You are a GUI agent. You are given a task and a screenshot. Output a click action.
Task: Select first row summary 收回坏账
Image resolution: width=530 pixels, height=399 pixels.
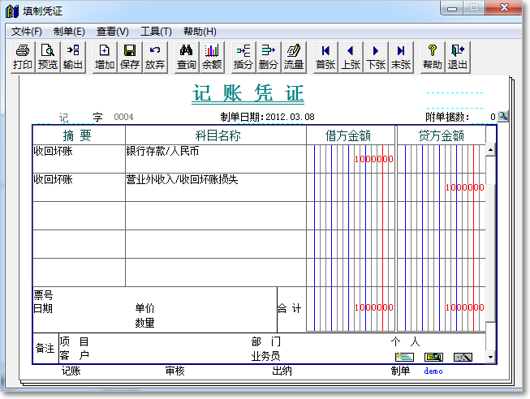53,151
